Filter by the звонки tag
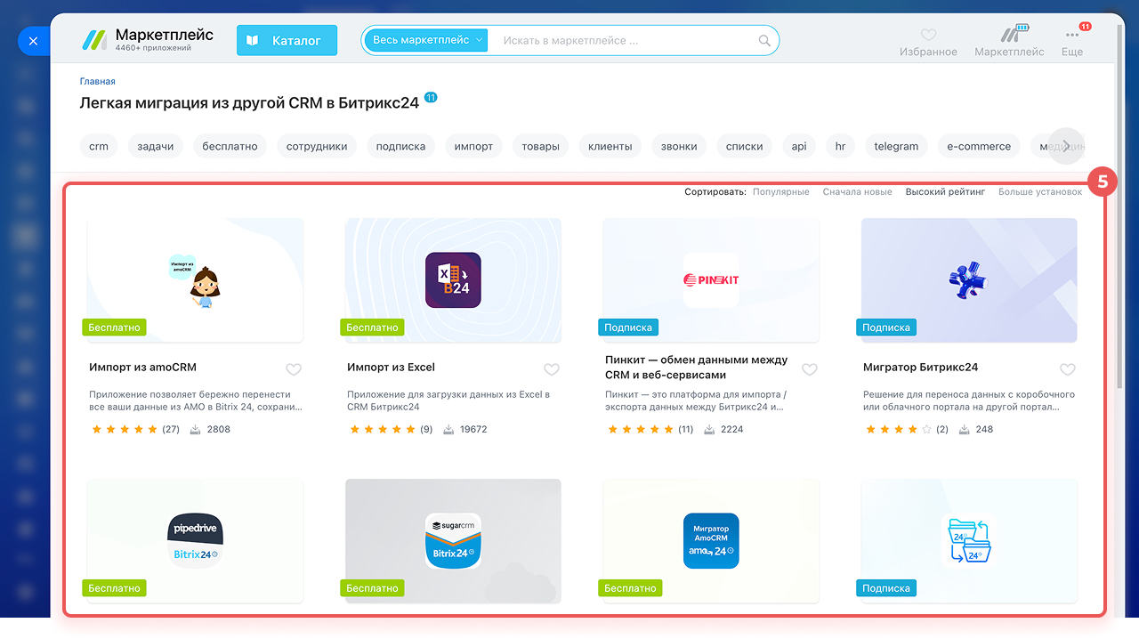The image size is (1139, 639). [679, 146]
